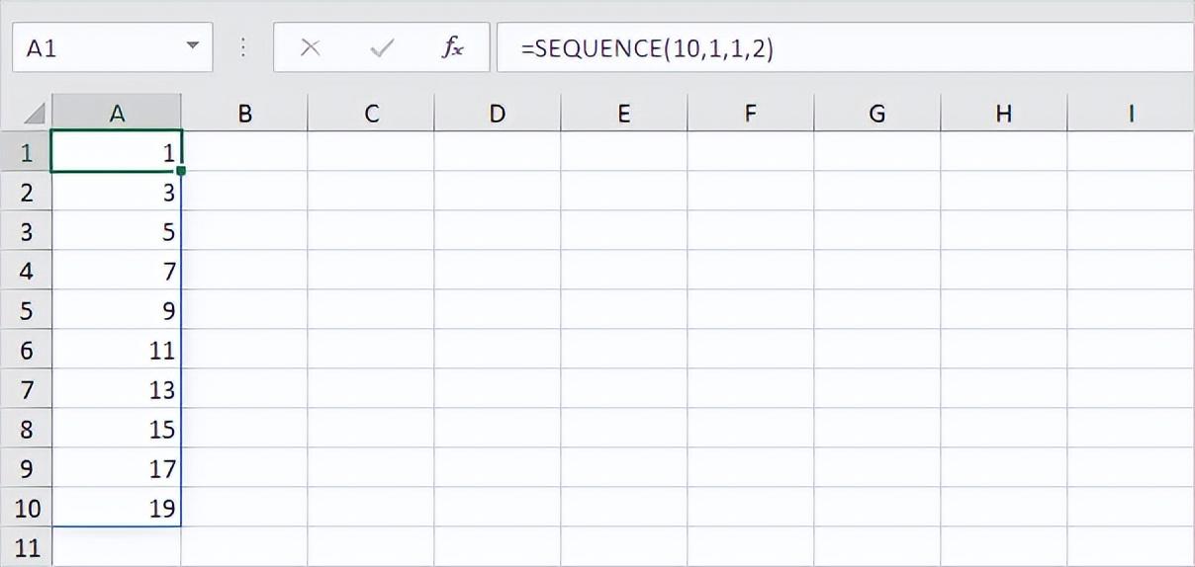The height and width of the screenshot is (567, 1195).
Task: Select column G header
Action: pos(877,114)
